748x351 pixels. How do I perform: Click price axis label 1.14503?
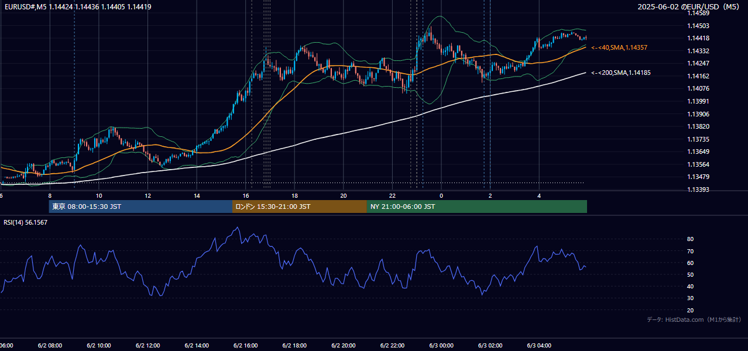(x=698, y=26)
